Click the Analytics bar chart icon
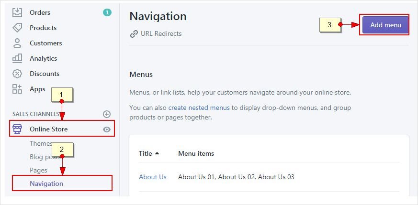Viewport: 418px width, 205px height. click(17, 58)
